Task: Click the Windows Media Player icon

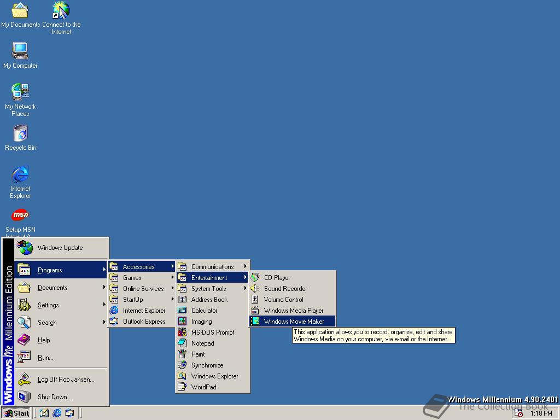Action: [x=255, y=311]
